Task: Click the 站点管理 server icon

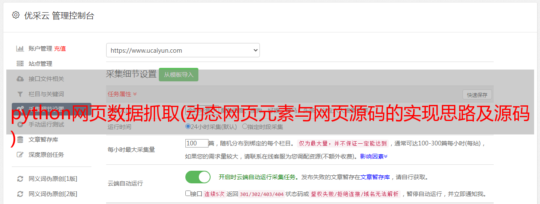Action: coord(20,64)
